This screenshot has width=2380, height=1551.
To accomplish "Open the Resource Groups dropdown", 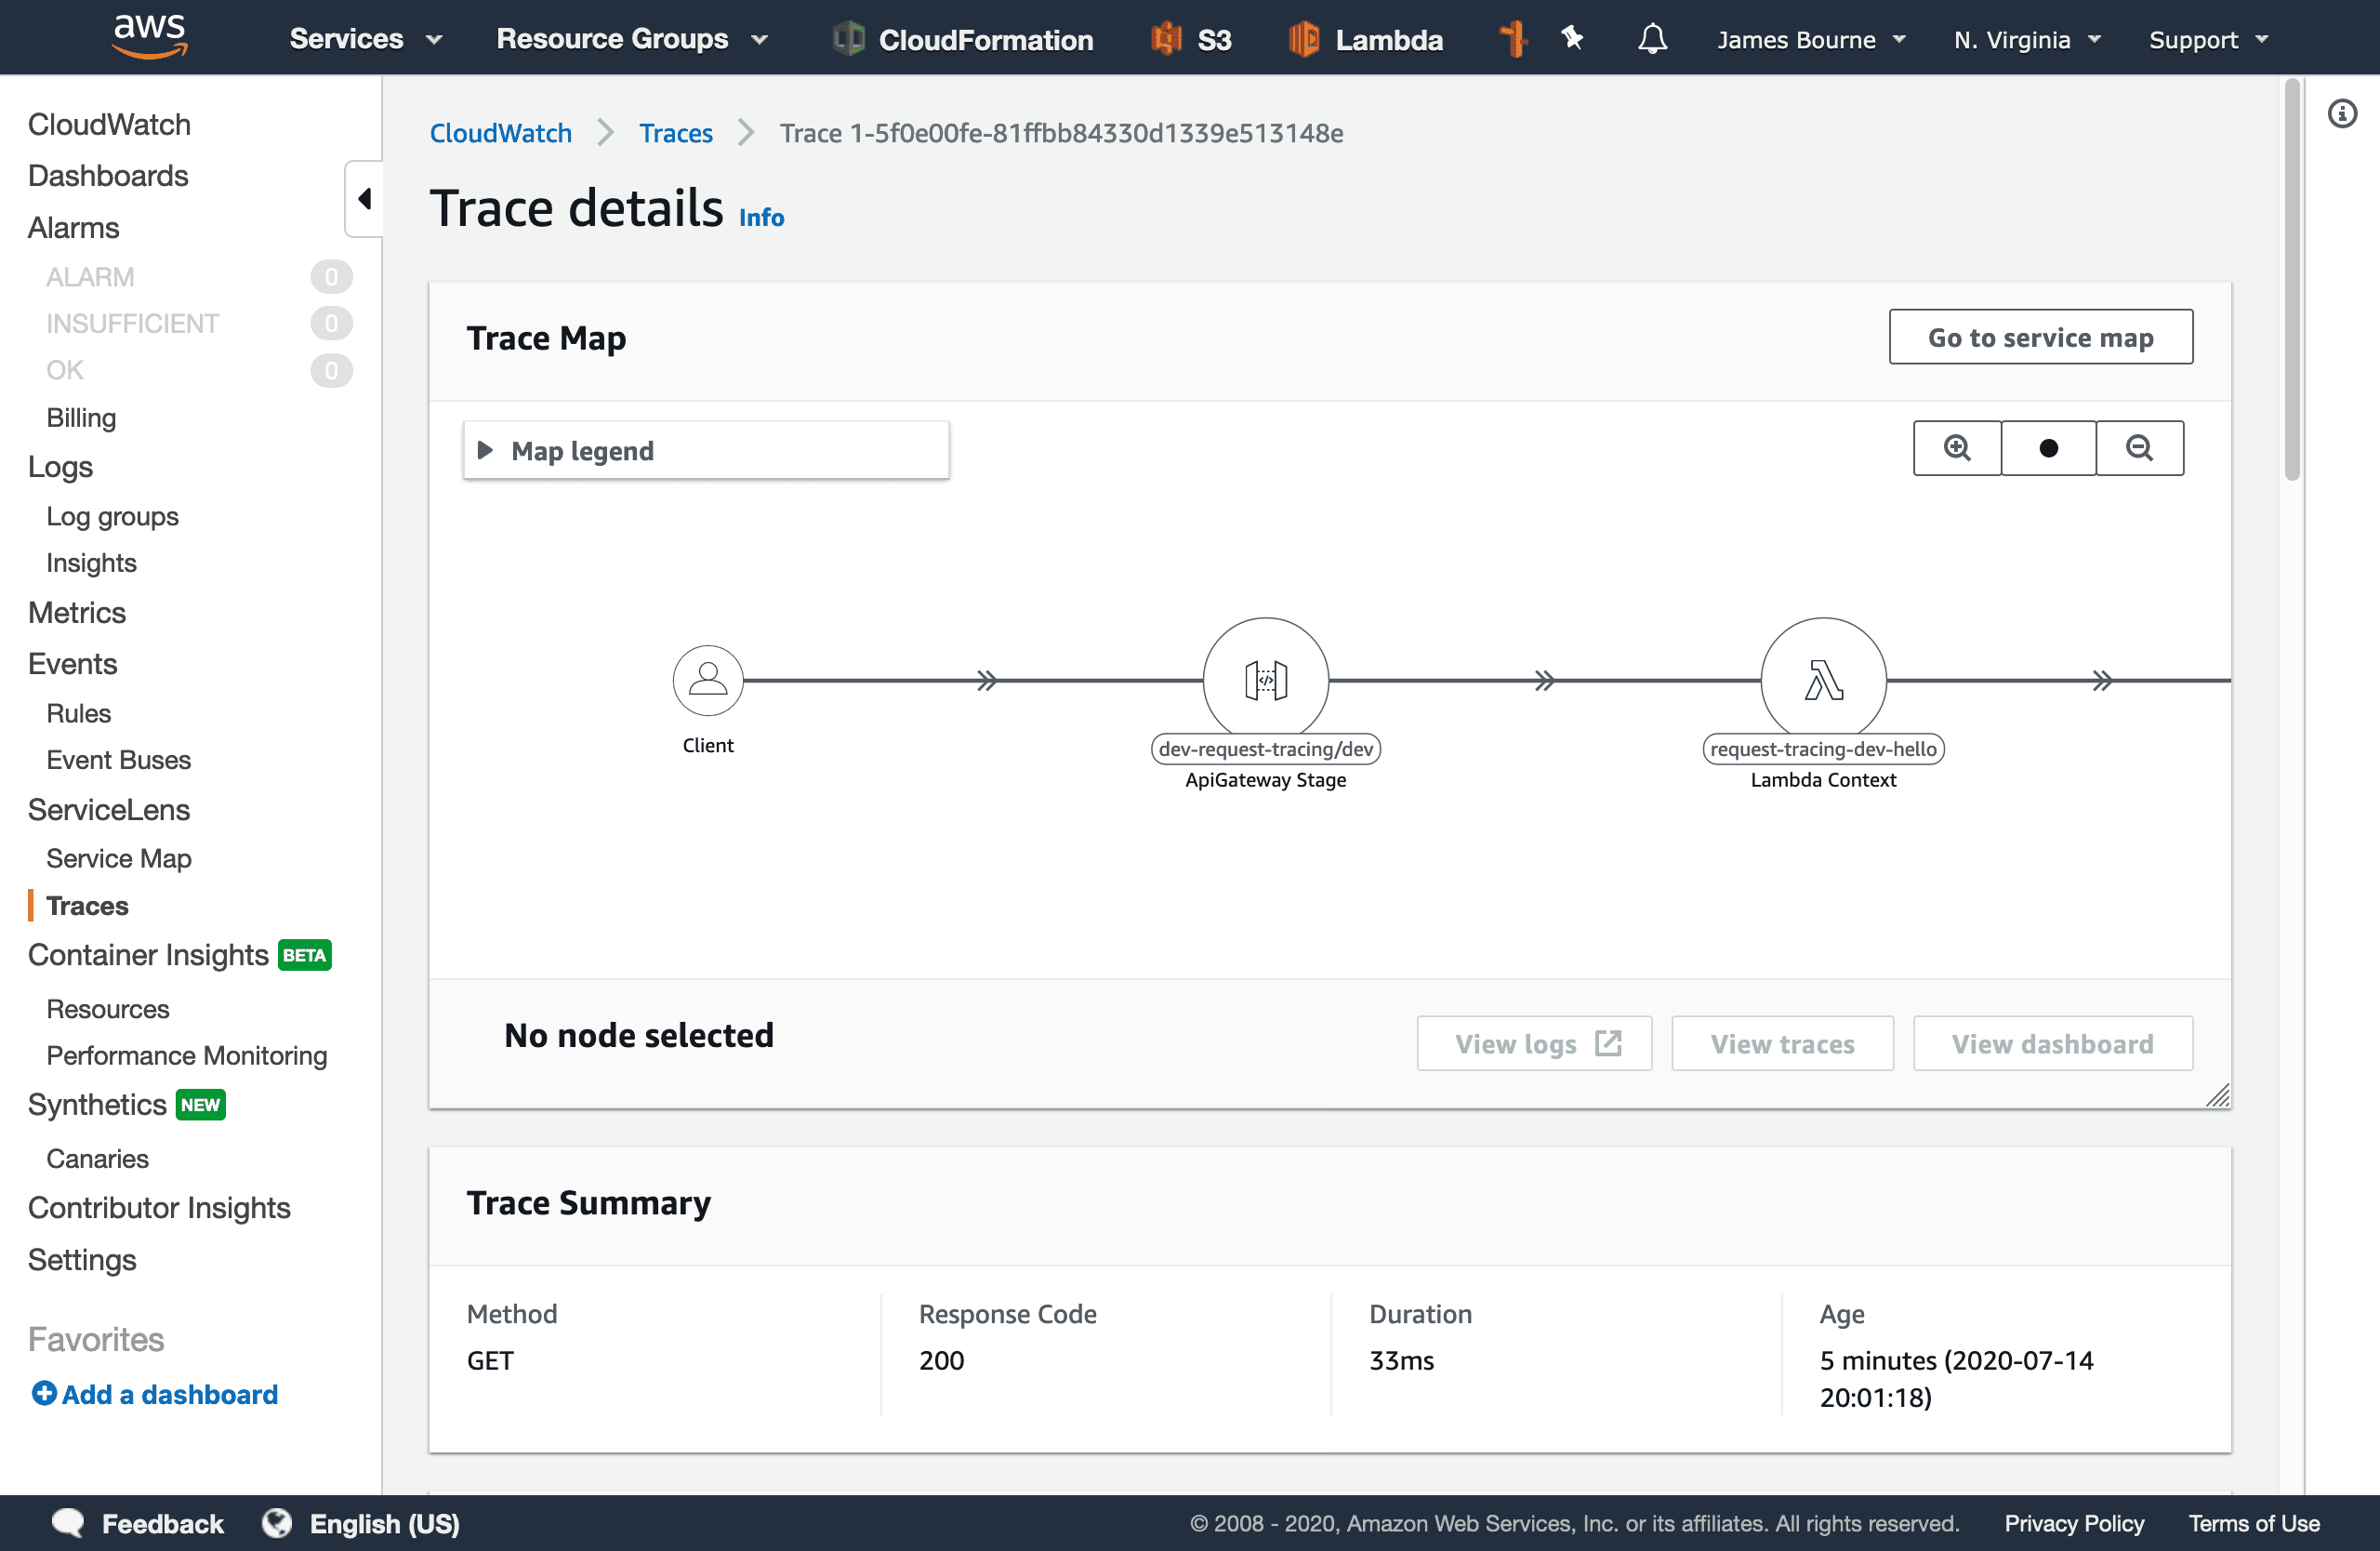I will 632,39.
